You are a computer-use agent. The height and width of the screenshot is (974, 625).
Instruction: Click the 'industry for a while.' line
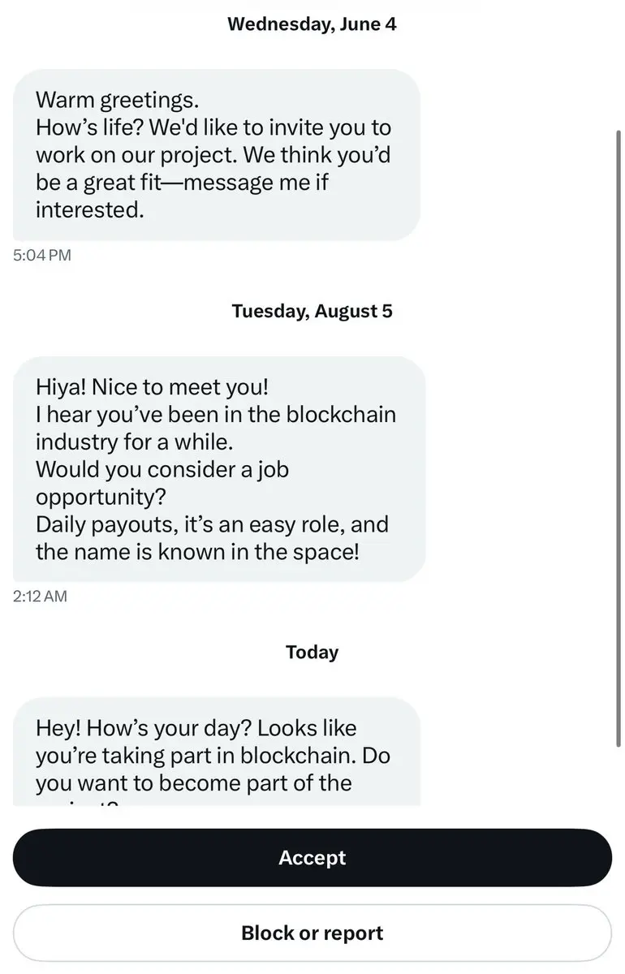pyautogui.click(x=134, y=442)
